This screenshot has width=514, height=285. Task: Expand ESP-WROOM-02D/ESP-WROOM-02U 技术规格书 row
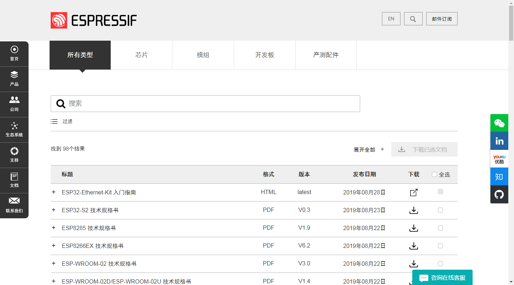coord(54,281)
